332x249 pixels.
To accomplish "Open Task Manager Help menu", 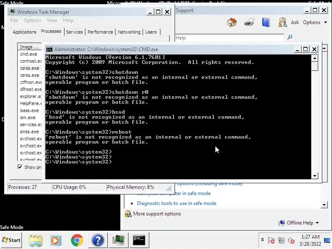I will 68,20.
